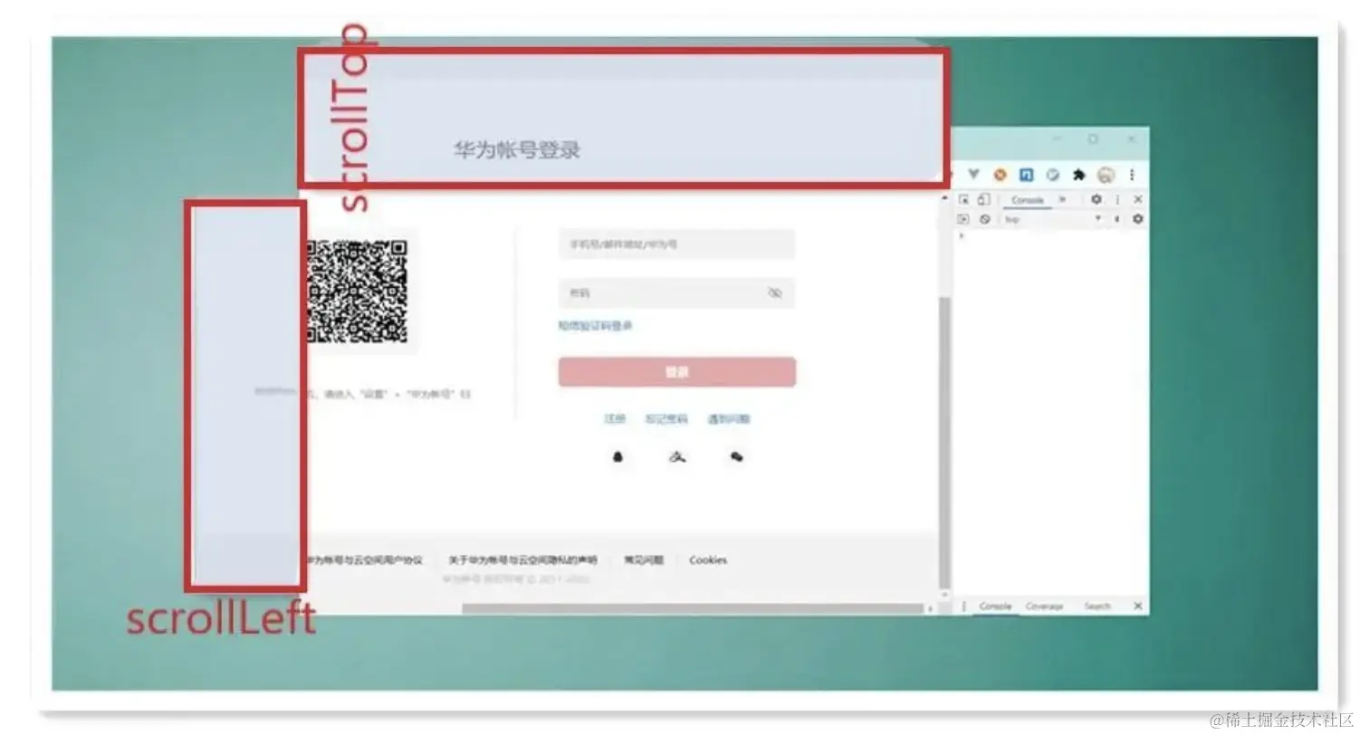Clear the console with the clear icon
Screen dimensions: 1360x735
coord(984,219)
